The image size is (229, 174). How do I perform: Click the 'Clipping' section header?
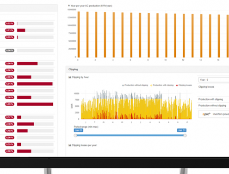(147, 70)
